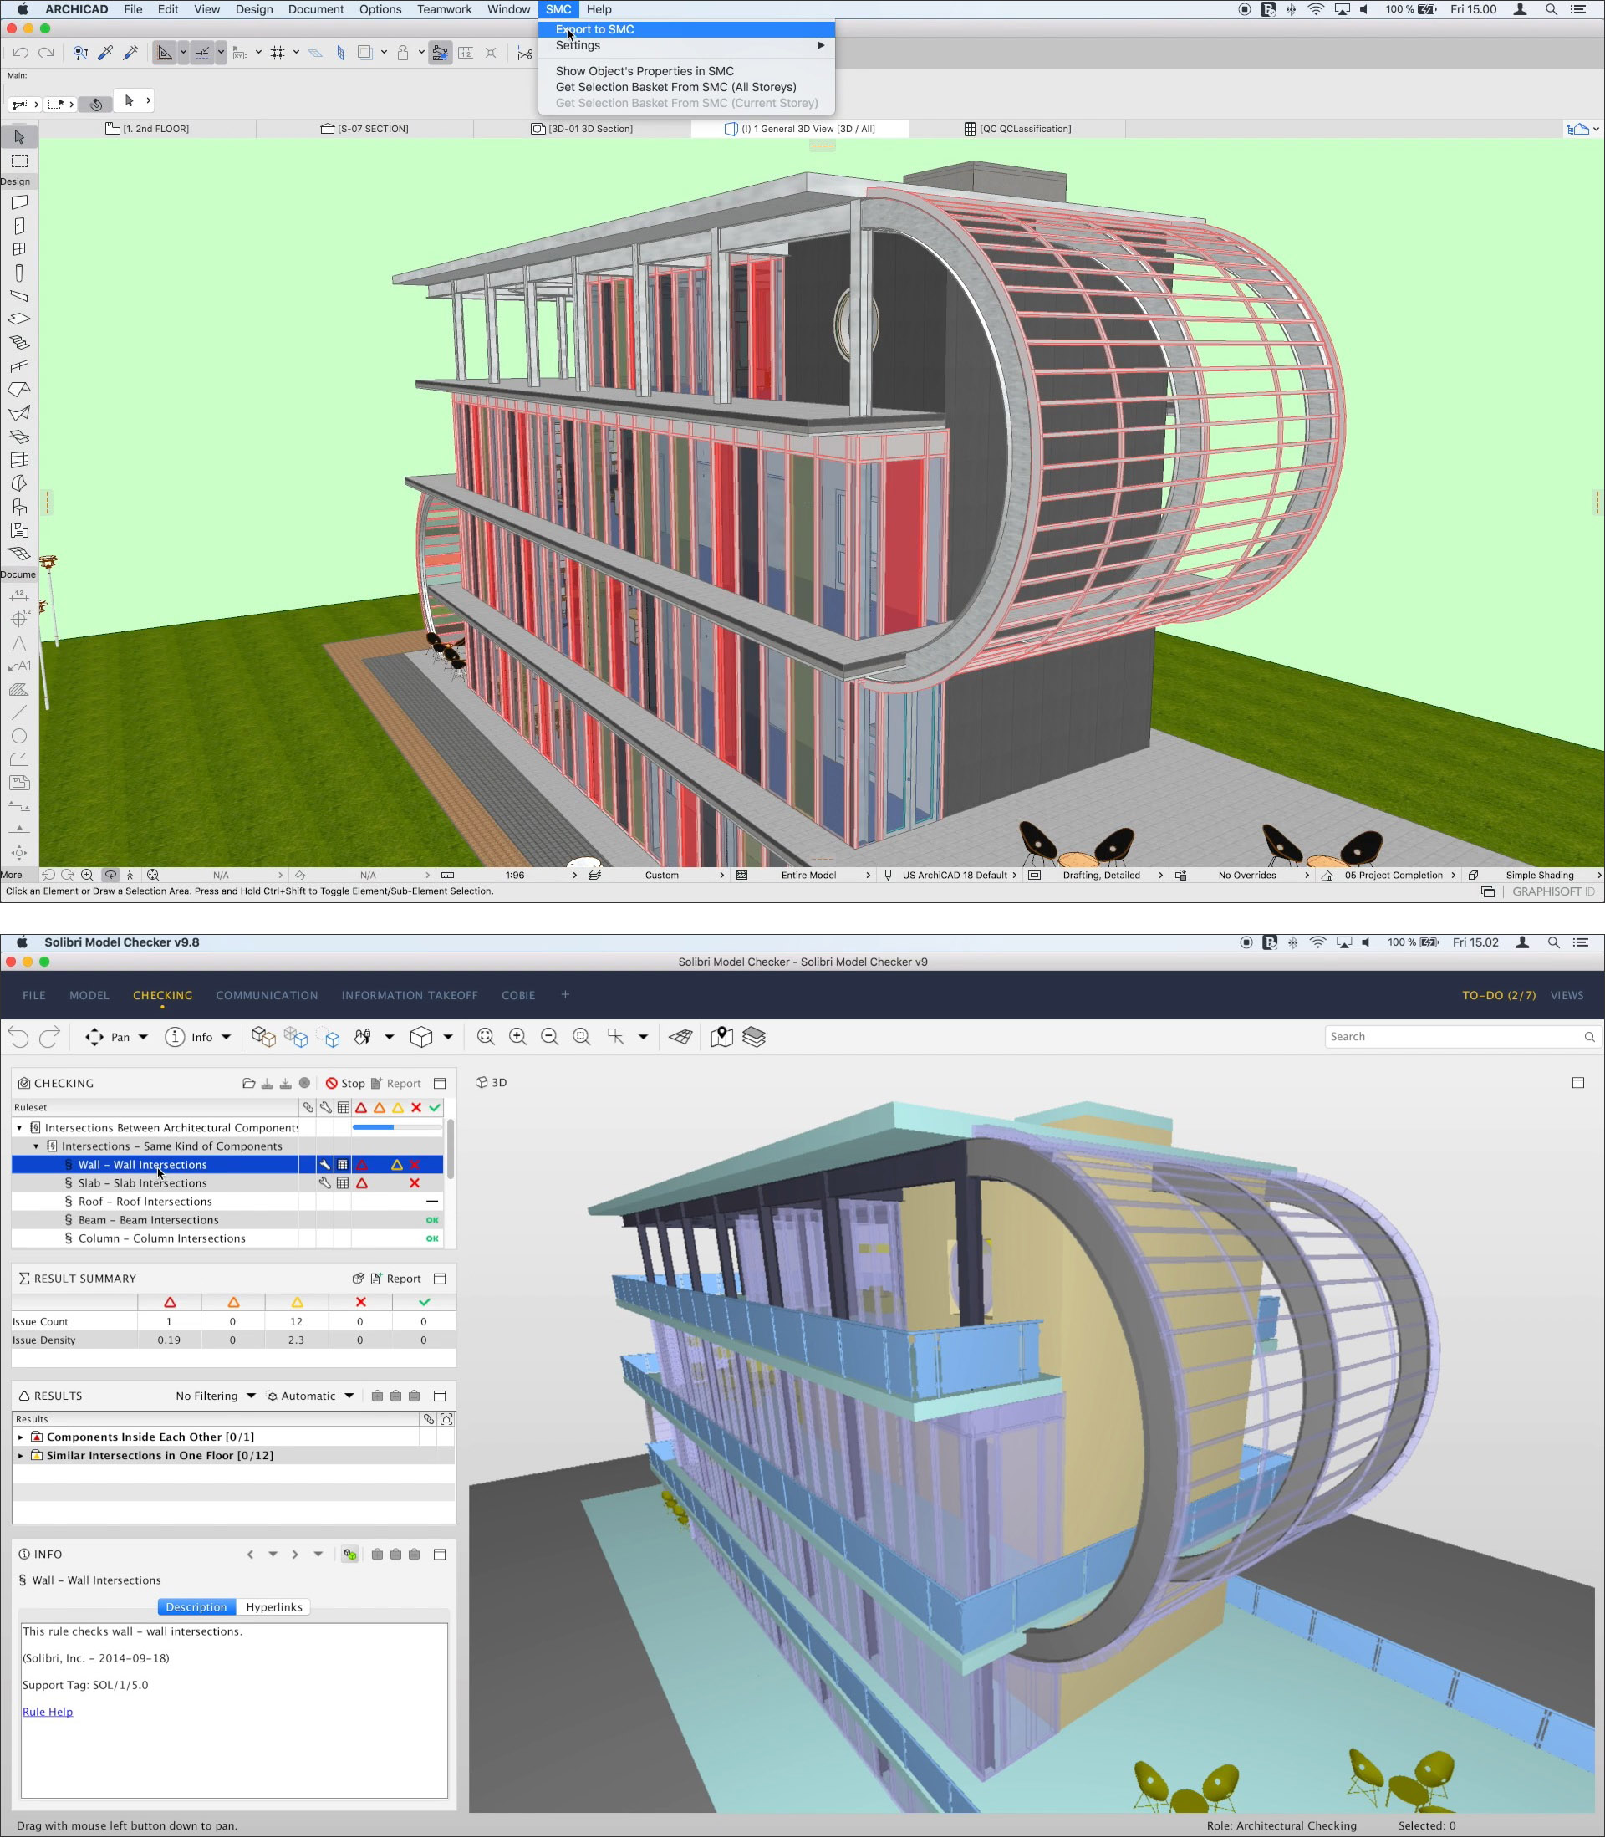Collapse Intersections Between Architectural Components ruleset
The image size is (1605, 1838).
20,1128
